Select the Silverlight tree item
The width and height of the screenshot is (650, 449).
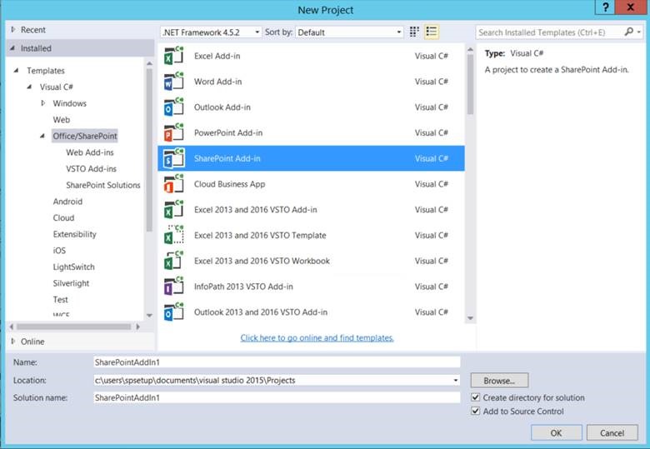click(71, 283)
